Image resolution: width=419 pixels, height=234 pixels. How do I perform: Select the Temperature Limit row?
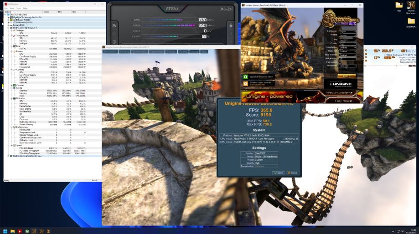(x=52, y=132)
